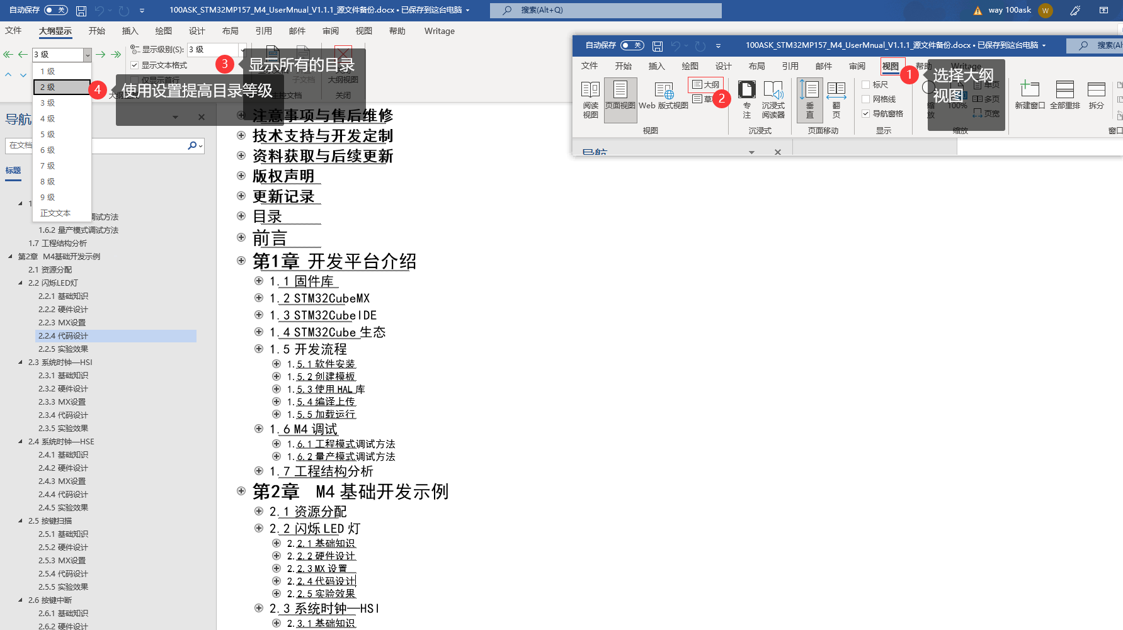Promote the heading one level with left arrow
Image resolution: width=1123 pixels, height=630 pixels.
coord(23,55)
